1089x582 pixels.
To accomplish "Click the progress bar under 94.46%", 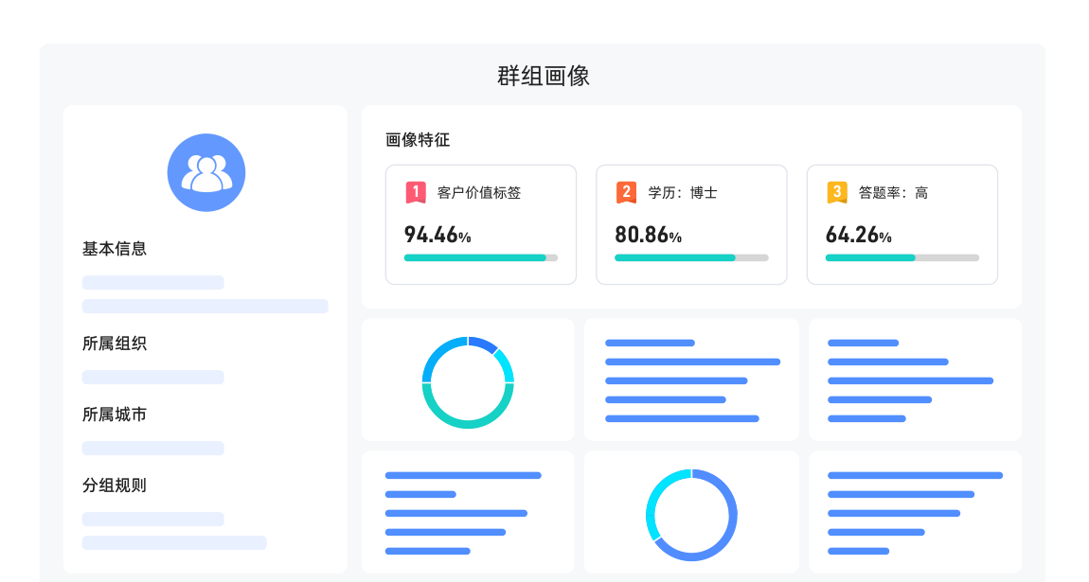I will point(481,258).
